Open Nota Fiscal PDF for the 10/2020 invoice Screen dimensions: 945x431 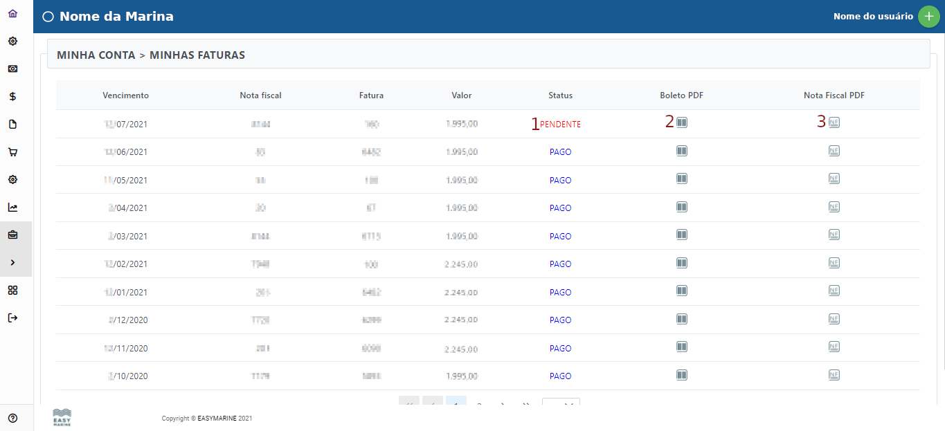[834, 375]
